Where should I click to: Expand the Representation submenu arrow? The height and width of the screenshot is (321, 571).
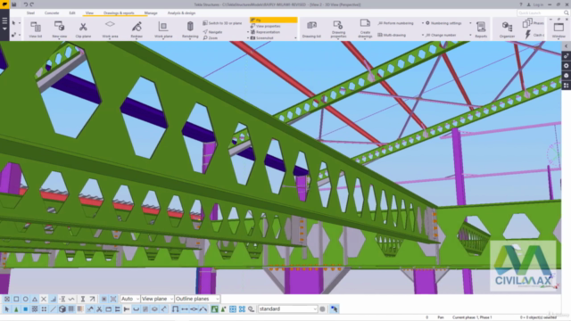248,32
